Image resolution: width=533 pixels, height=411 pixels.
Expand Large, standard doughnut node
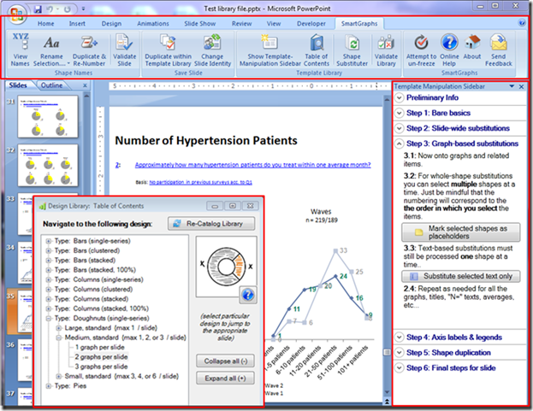pyautogui.click(x=58, y=328)
